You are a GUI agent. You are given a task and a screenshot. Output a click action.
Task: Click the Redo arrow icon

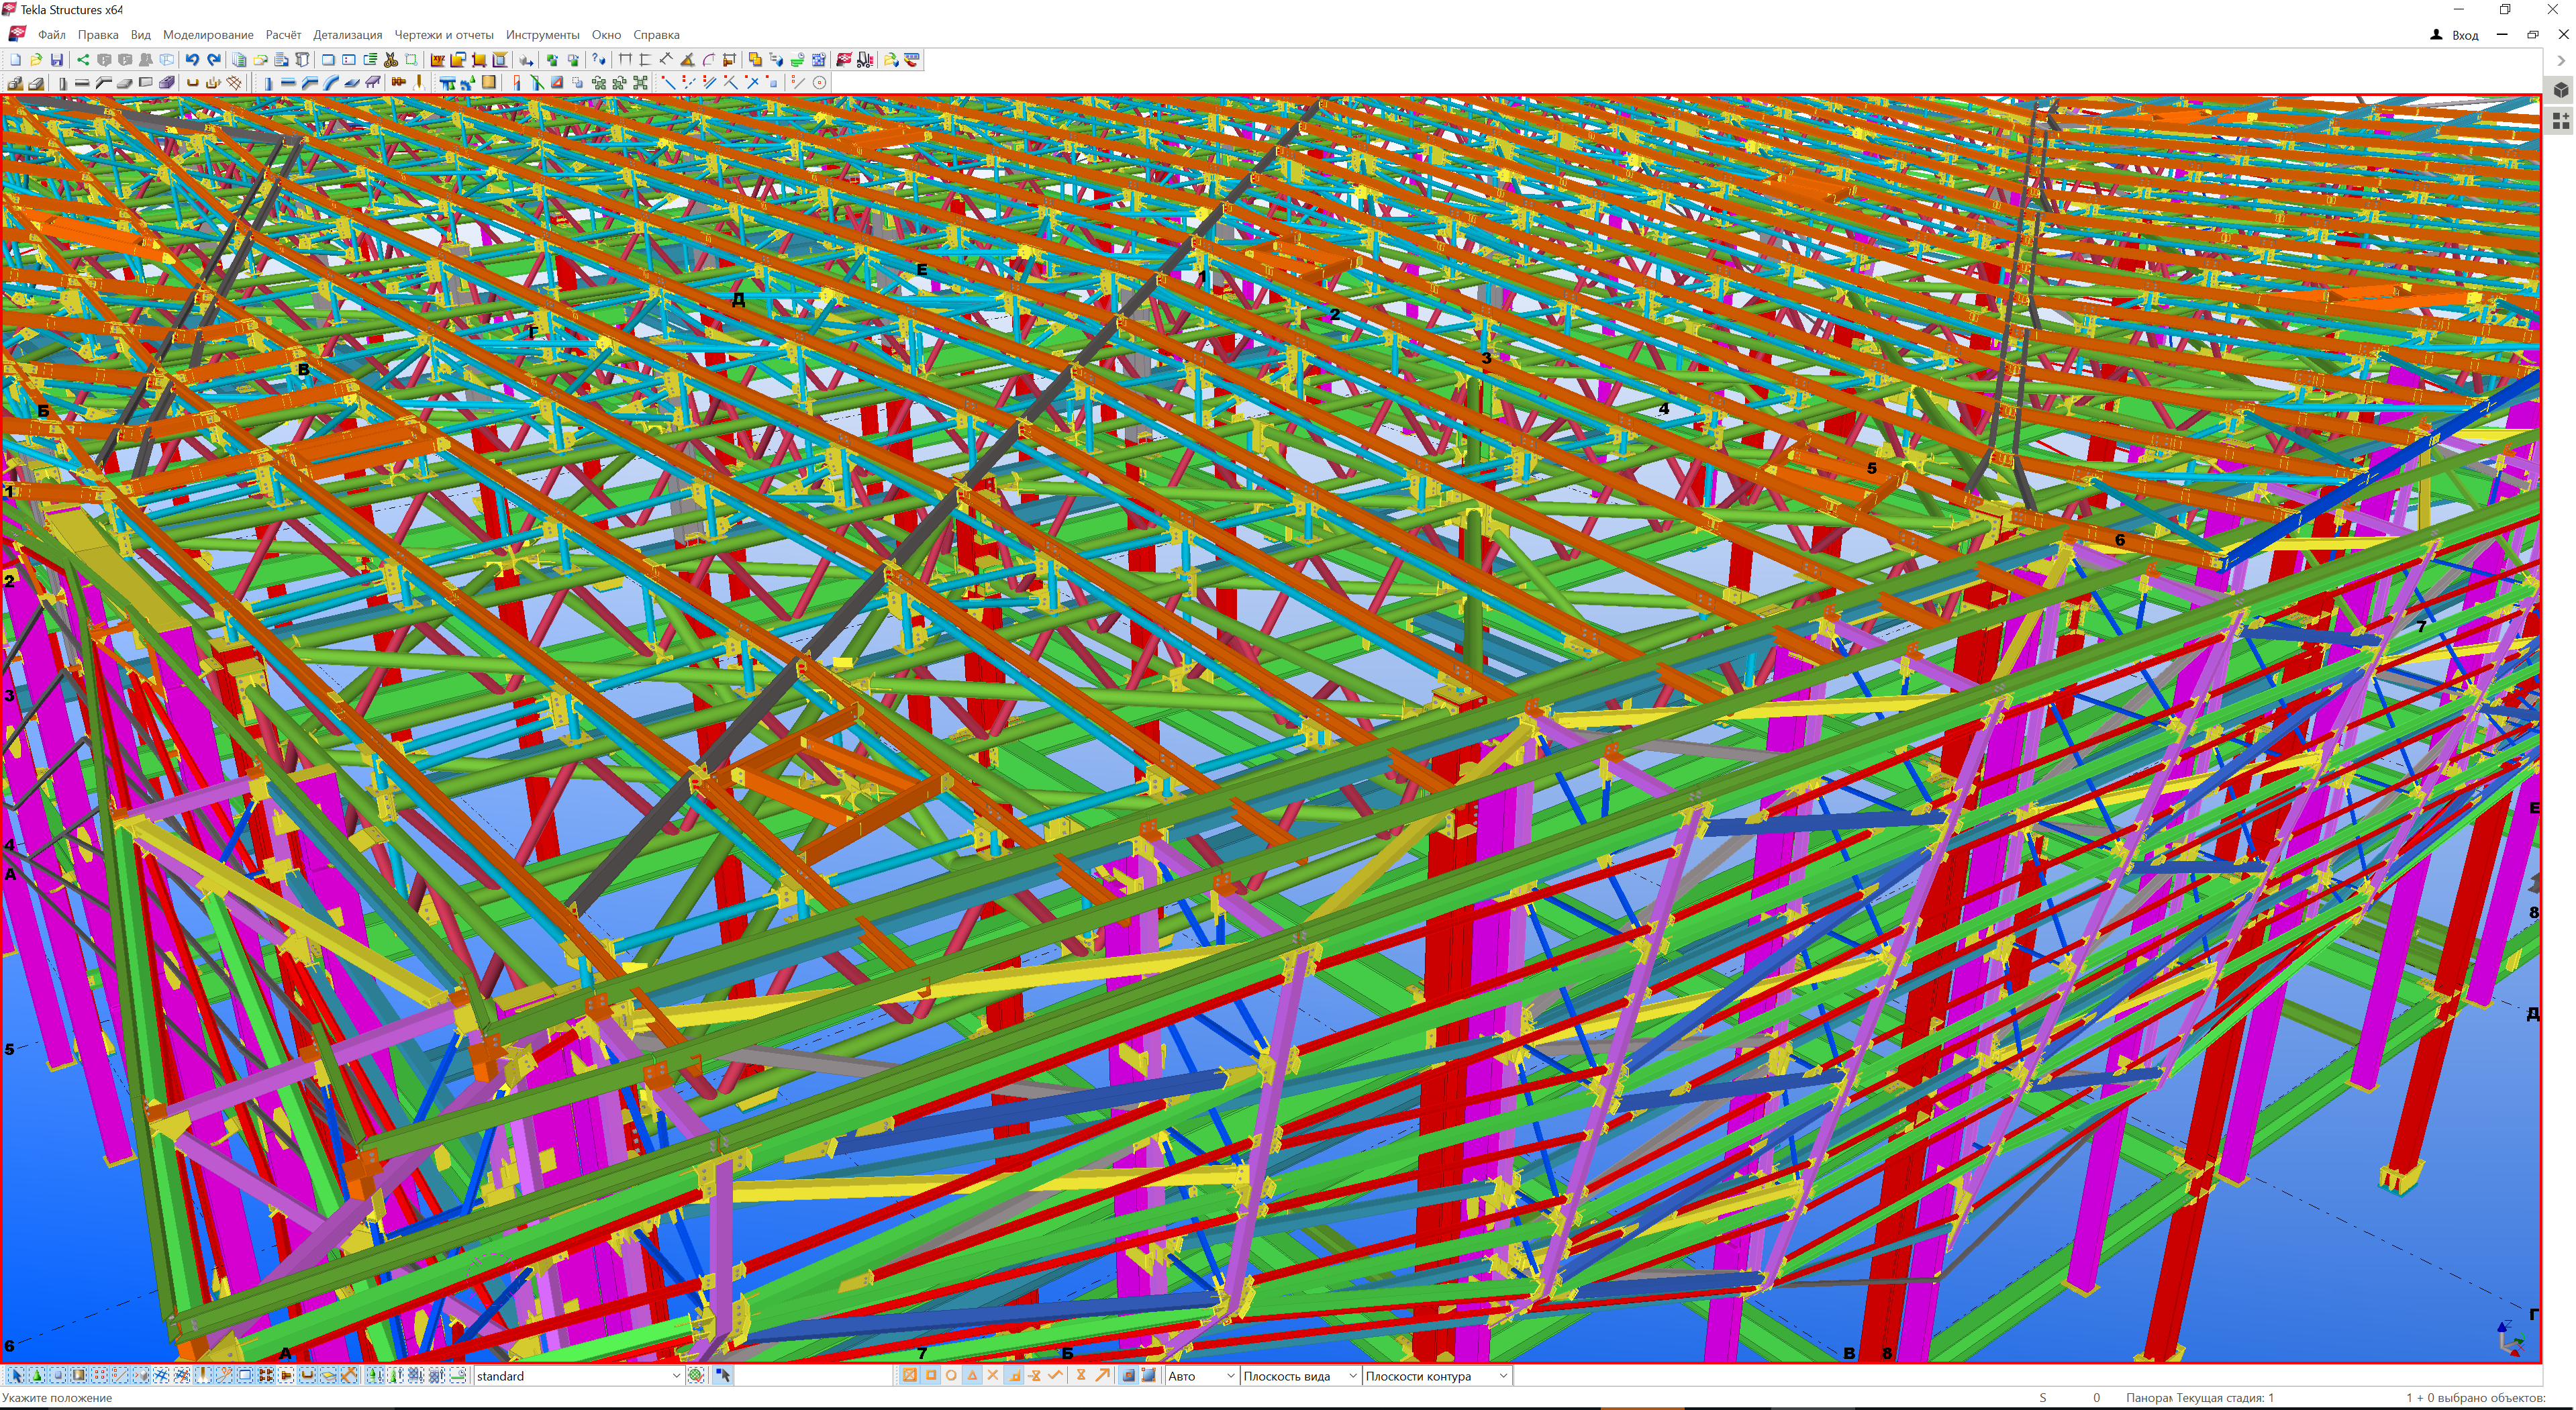pos(214,60)
